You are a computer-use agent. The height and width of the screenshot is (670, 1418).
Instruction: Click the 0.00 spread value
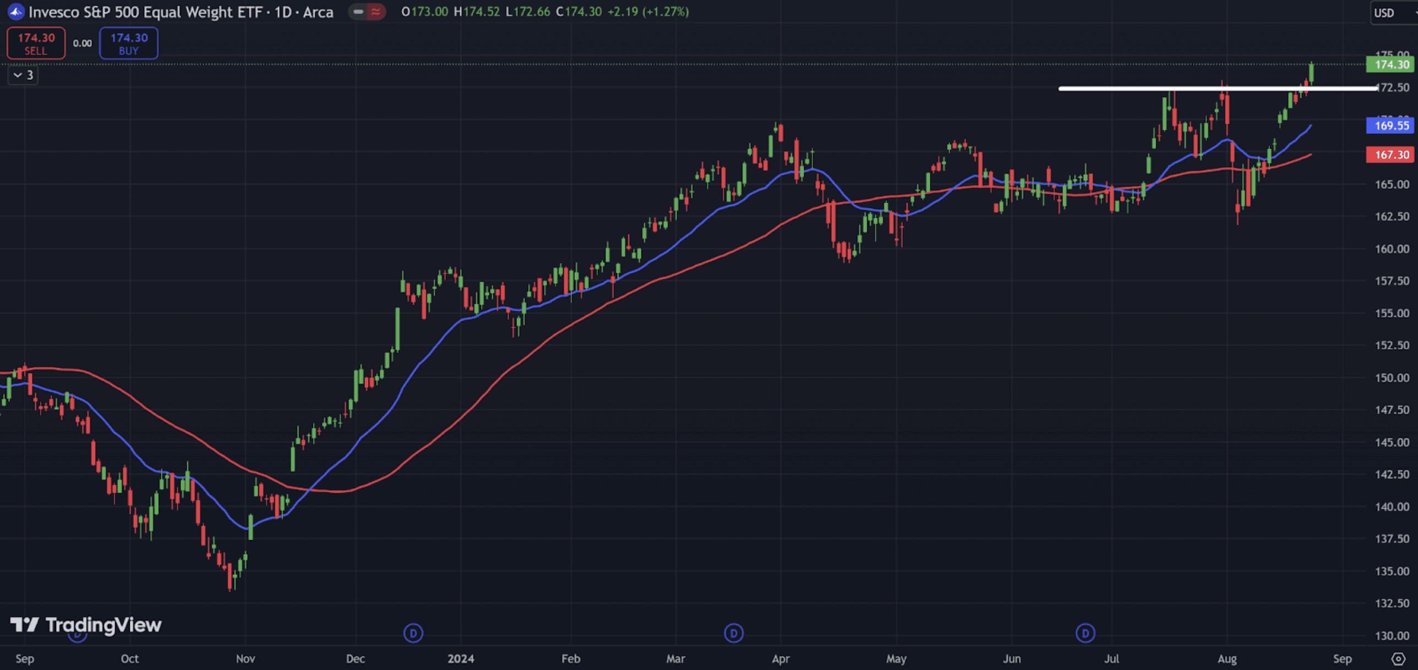[82, 43]
